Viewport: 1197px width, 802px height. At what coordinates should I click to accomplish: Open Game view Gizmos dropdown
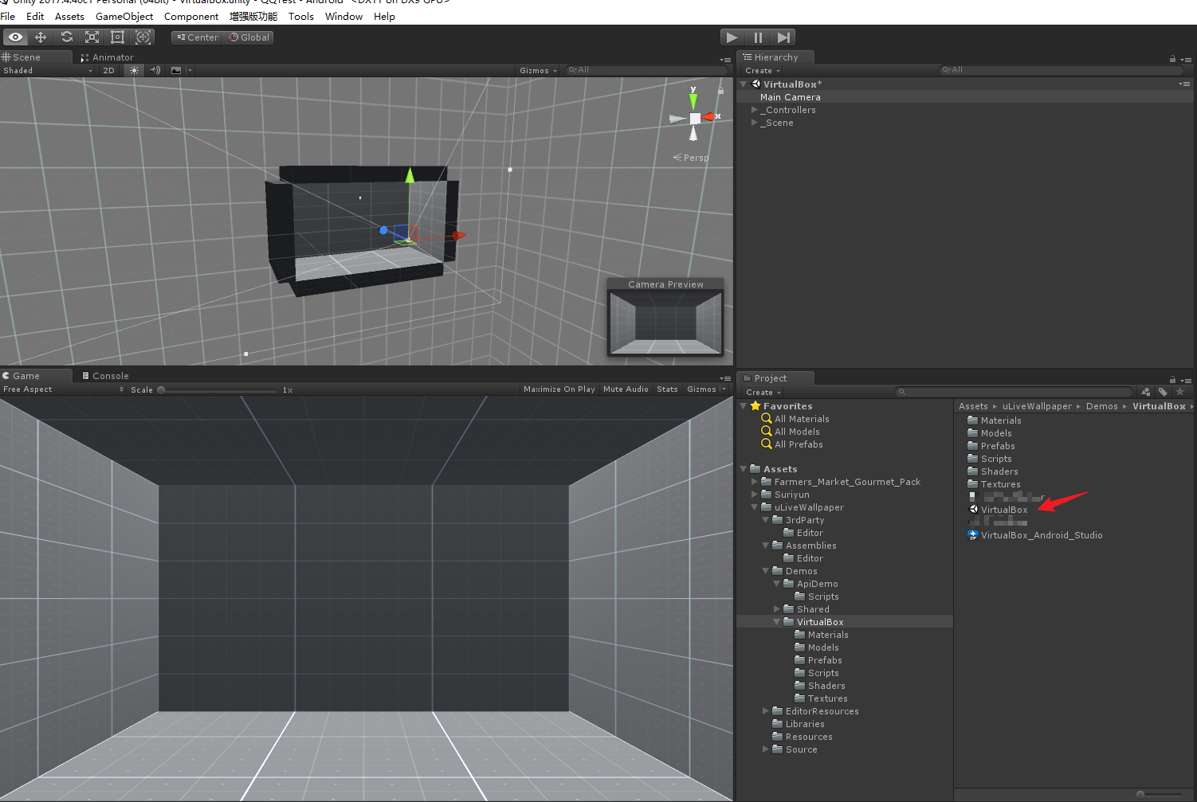(x=706, y=389)
